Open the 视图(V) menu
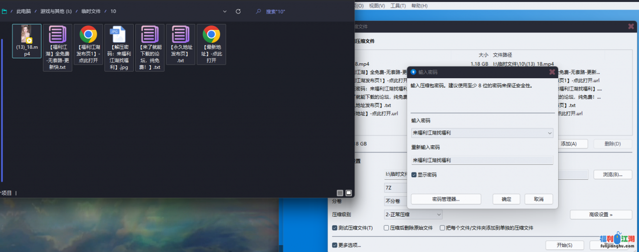Image resolution: width=639 pixels, height=252 pixels. click(x=377, y=5)
